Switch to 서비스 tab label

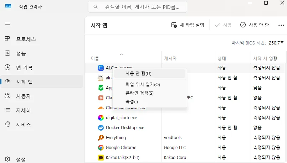point(24,125)
